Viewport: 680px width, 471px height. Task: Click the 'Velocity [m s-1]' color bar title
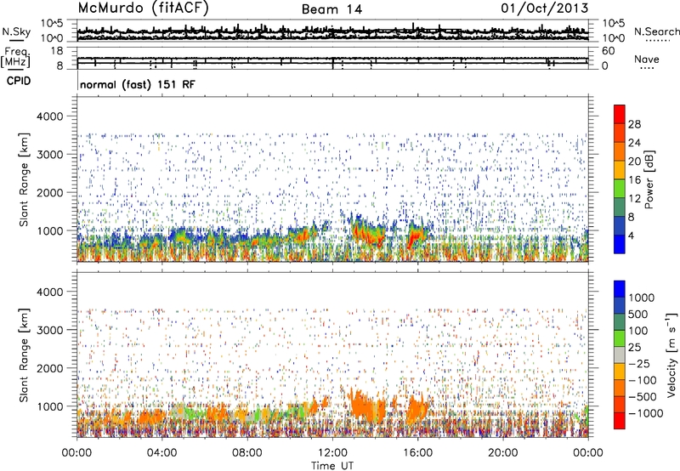(x=671, y=355)
